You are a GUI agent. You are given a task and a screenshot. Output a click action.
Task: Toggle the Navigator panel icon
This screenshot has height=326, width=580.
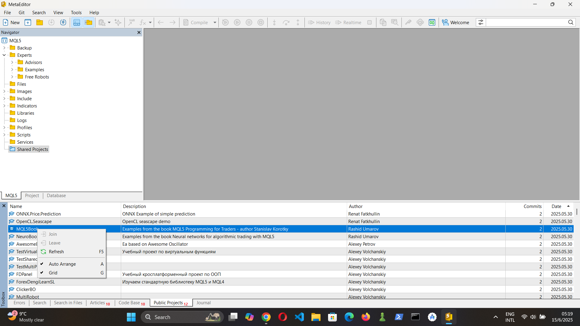pyautogui.click(x=89, y=22)
